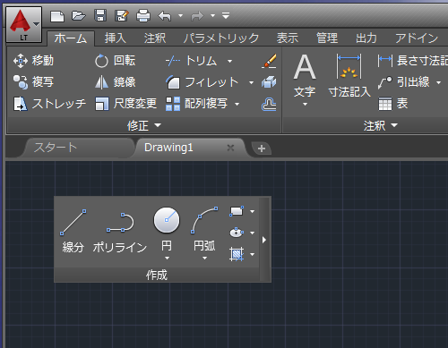The height and width of the screenshot is (348, 448).
Task: Click the Erase icon with pencil eraser
Action: pos(269,61)
